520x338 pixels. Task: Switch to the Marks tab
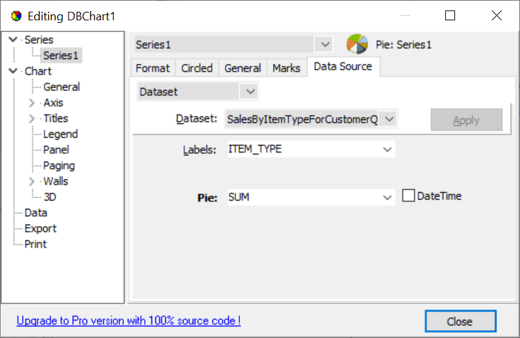(x=287, y=68)
